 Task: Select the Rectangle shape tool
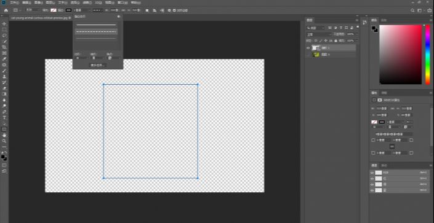point(4,129)
